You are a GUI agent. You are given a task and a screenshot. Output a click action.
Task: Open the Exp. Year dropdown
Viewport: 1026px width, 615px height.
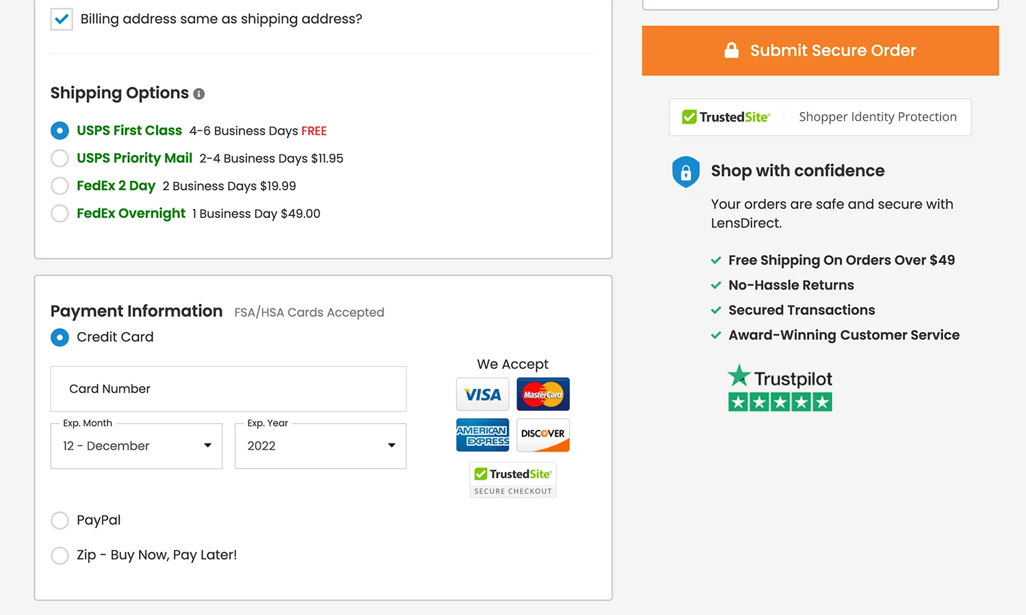[320, 446]
